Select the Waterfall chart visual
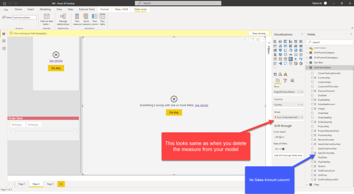Image resolution: width=354 pixels, height=194 pixels. (x=275, y=50)
